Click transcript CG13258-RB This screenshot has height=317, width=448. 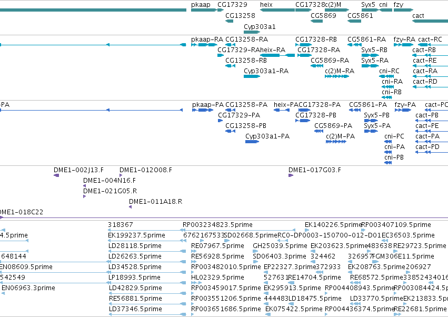click(x=230, y=66)
